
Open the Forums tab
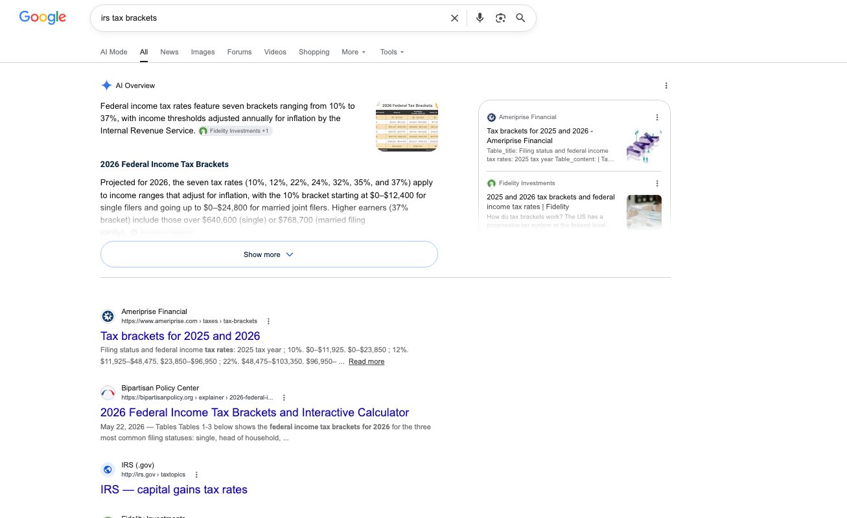(x=239, y=52)
